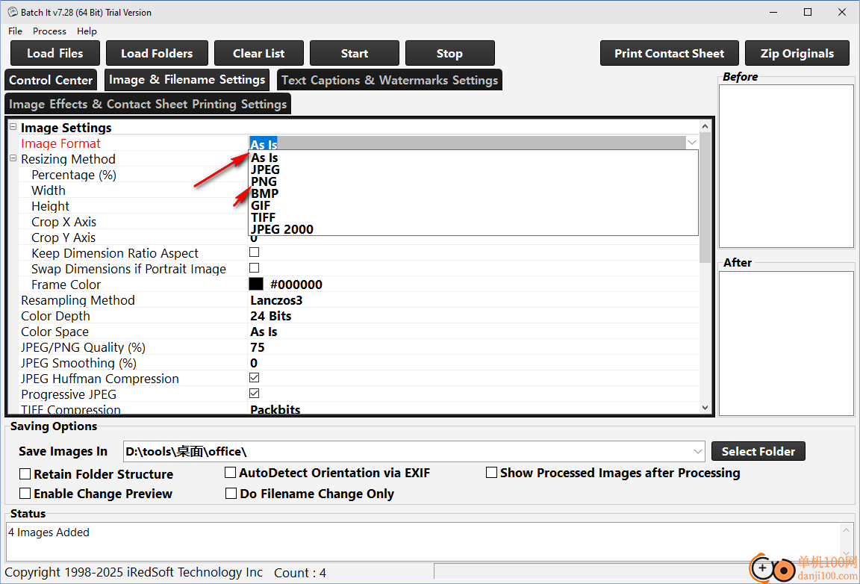This screenshot has height=584, width=860.
Task: Stop the running batch process
Action: 449,53
